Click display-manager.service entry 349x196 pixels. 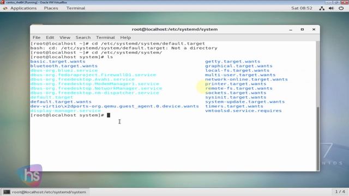[65, 111]
